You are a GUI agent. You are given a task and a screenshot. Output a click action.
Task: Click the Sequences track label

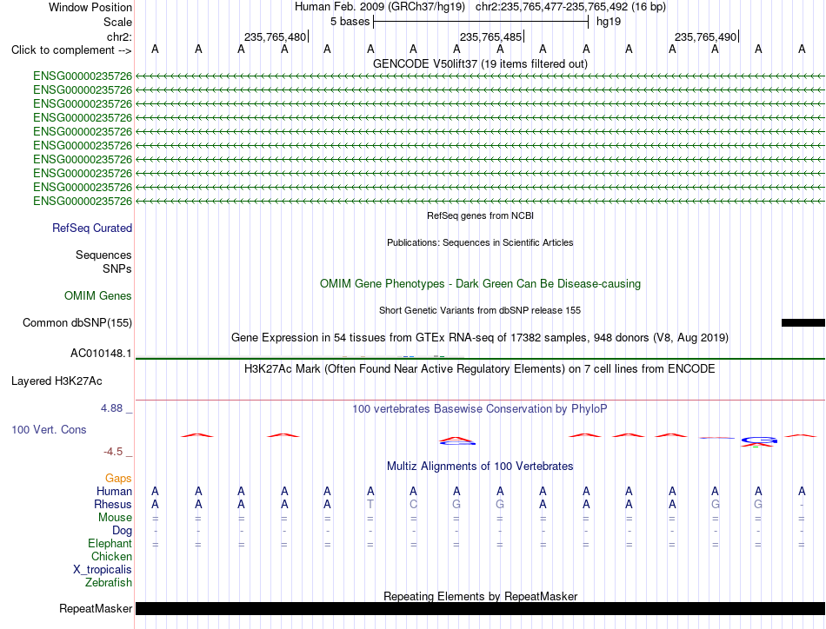coord(103,255)
